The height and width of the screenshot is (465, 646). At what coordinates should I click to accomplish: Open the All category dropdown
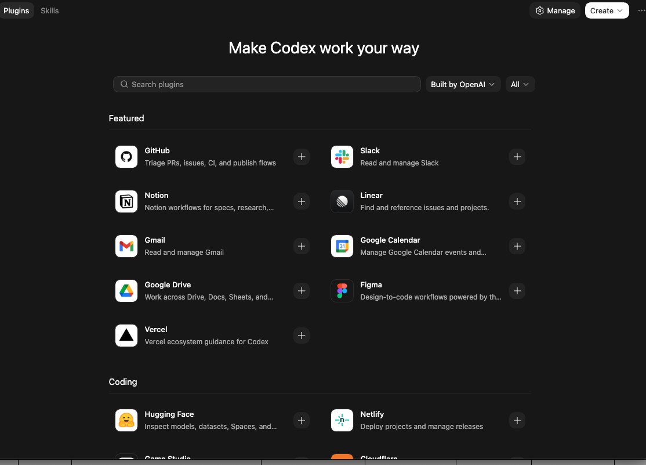pyautogui.click(x=520, y=84)
